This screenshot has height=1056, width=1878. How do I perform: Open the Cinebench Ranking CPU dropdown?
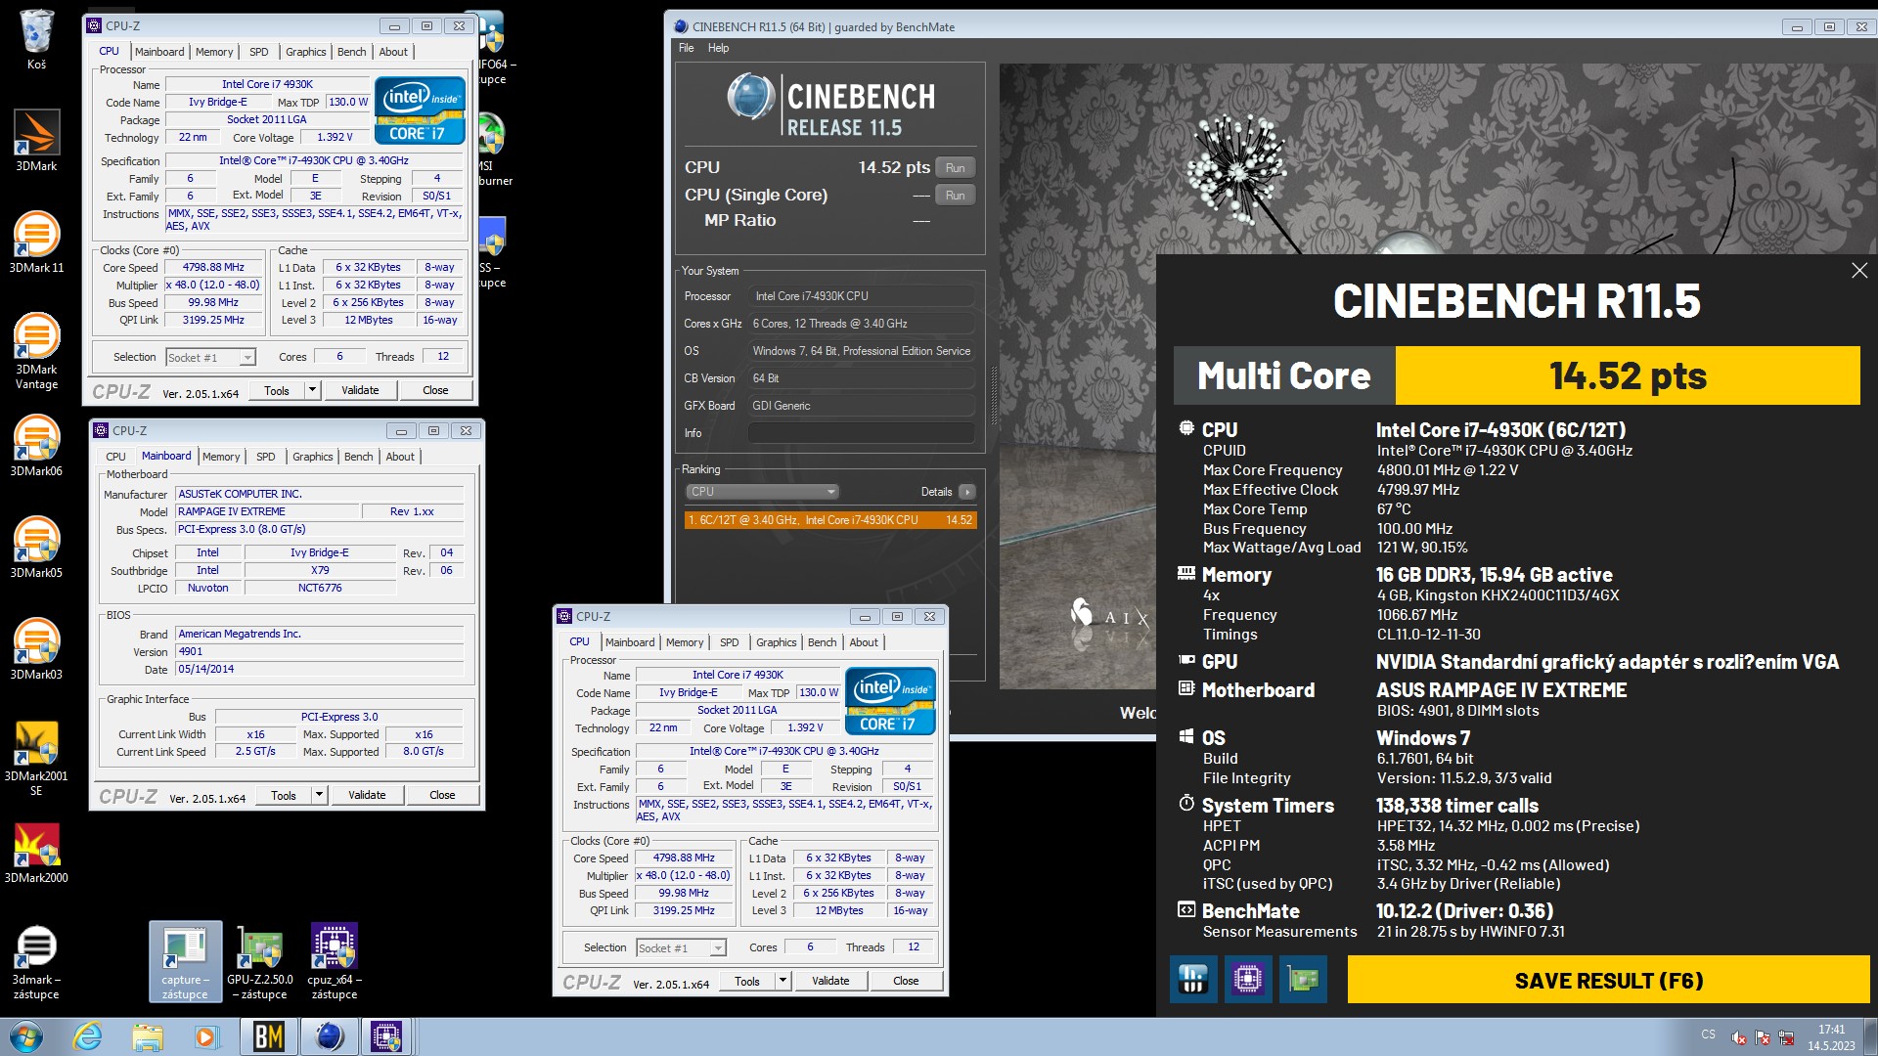[x=762, y=492]
